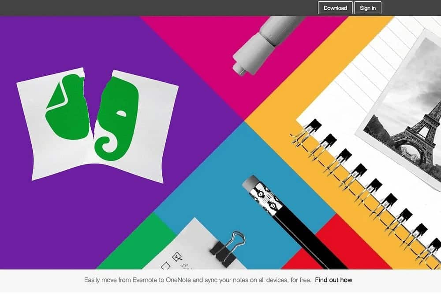Image resolution: width=441 pixels, height=303 pixels.
Task: Click the bottom announcement banner text
Action: point(198,280)
